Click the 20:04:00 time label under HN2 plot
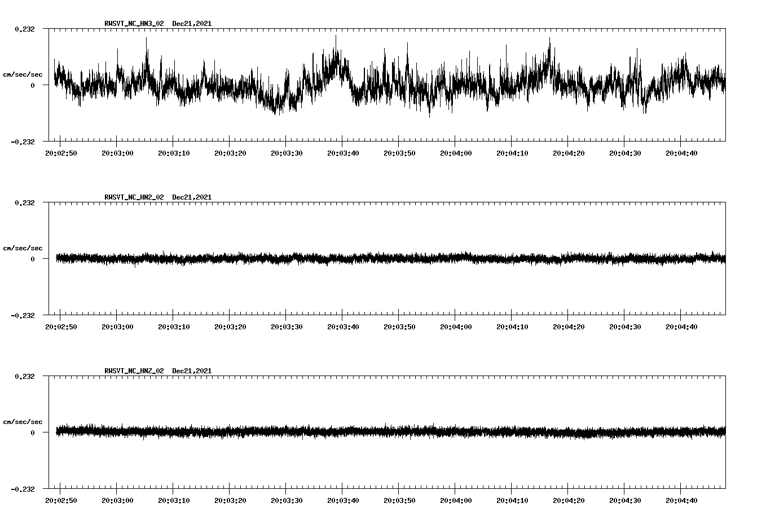The height and width of the screenshot is (521, 766). pos(456,326)
